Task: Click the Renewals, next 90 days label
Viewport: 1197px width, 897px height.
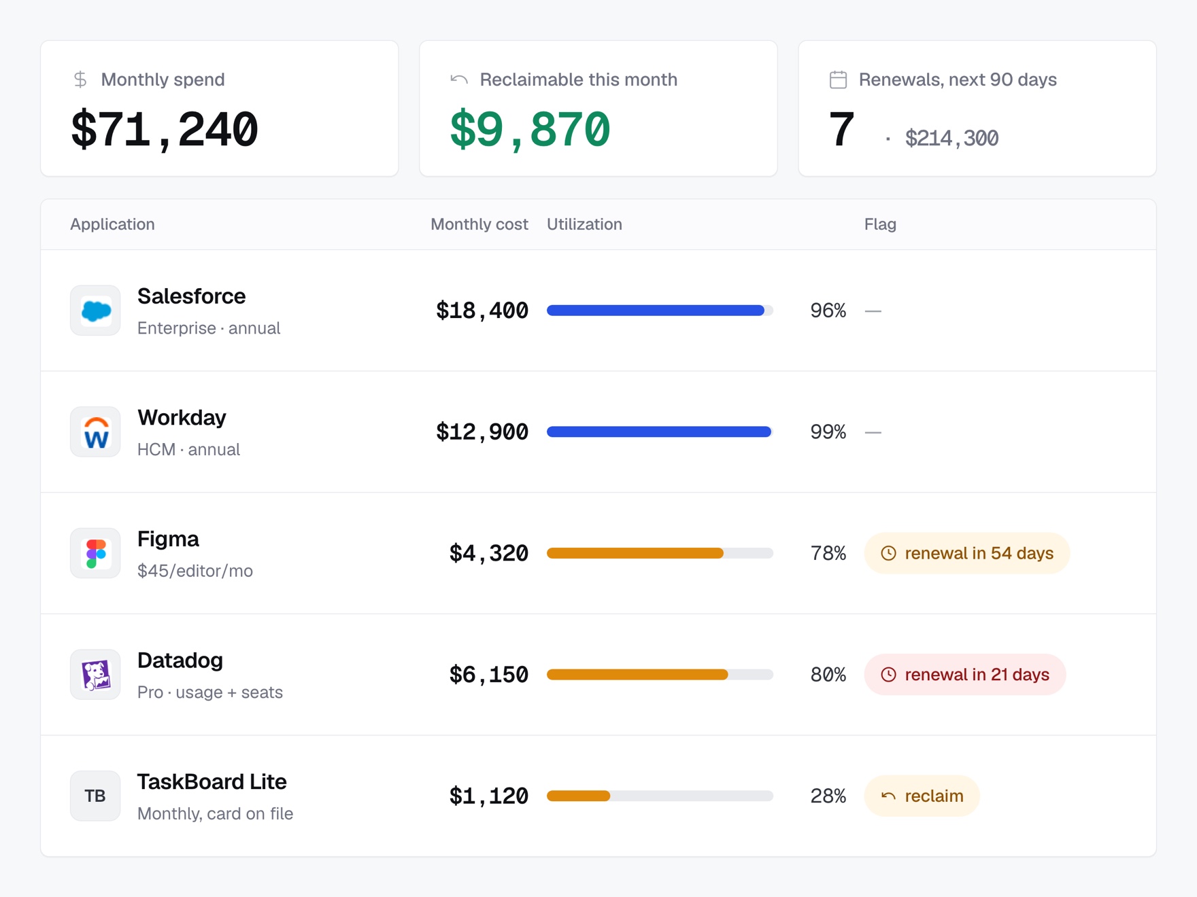Action: [x=958, y=80]
